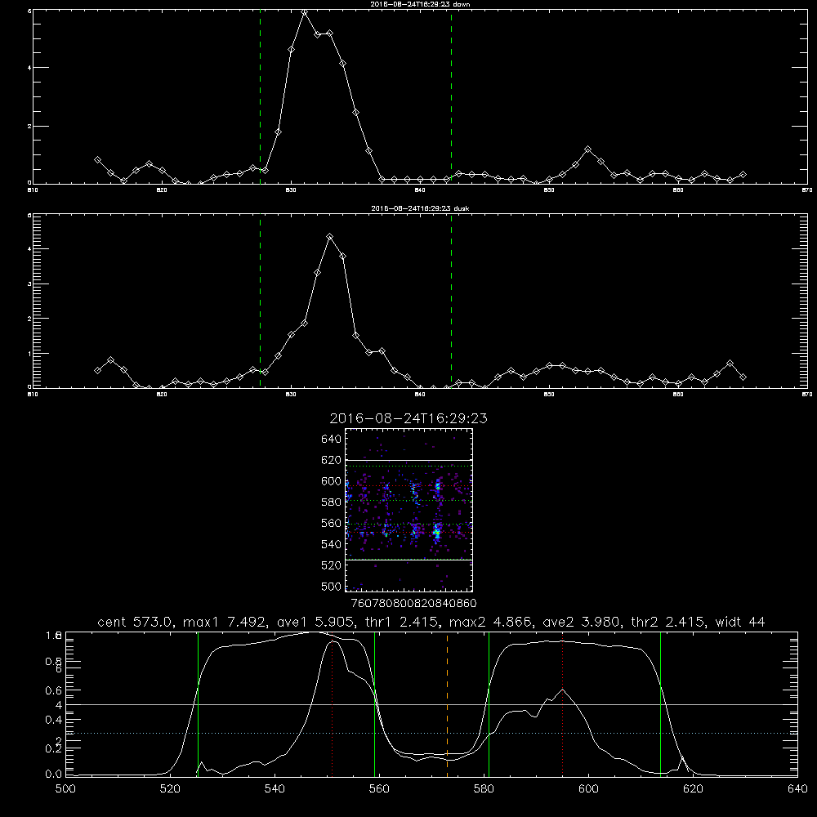This screenshot has width=817, height=817.
Task: Click the '580' y-axis label of the spectral image
Action: pyautogui.click(x=332, y=502)
